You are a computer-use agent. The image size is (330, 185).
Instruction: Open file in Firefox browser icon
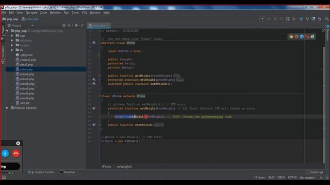[296, 36]
